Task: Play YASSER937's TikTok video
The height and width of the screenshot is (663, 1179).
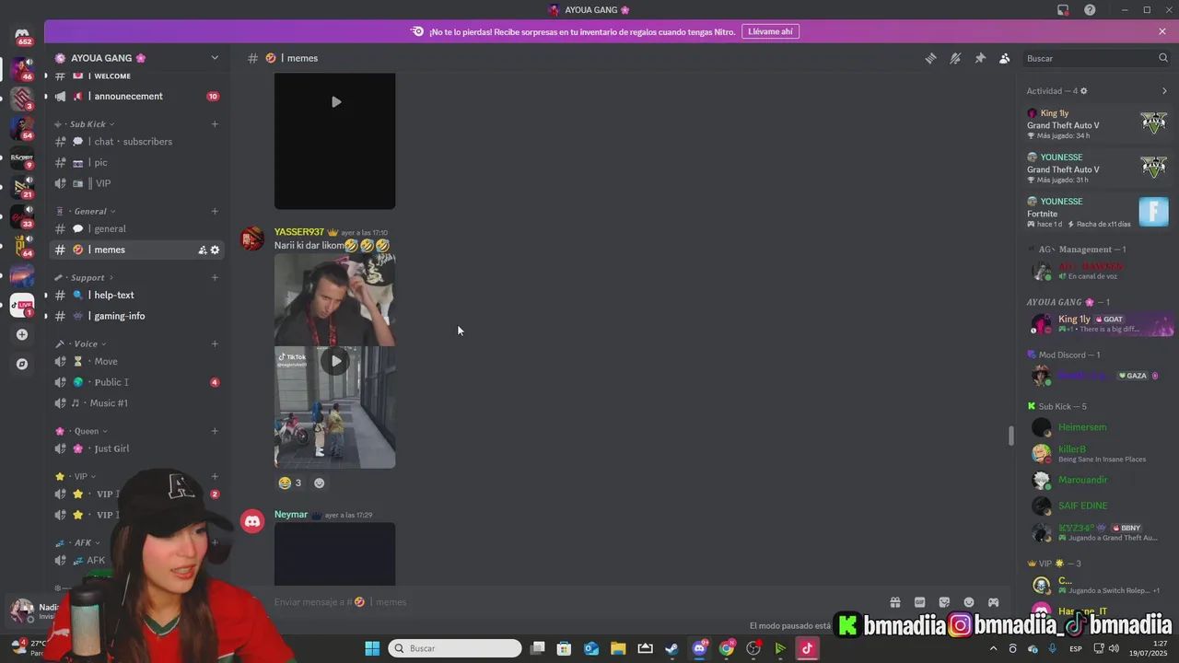Action: point(335,362)
